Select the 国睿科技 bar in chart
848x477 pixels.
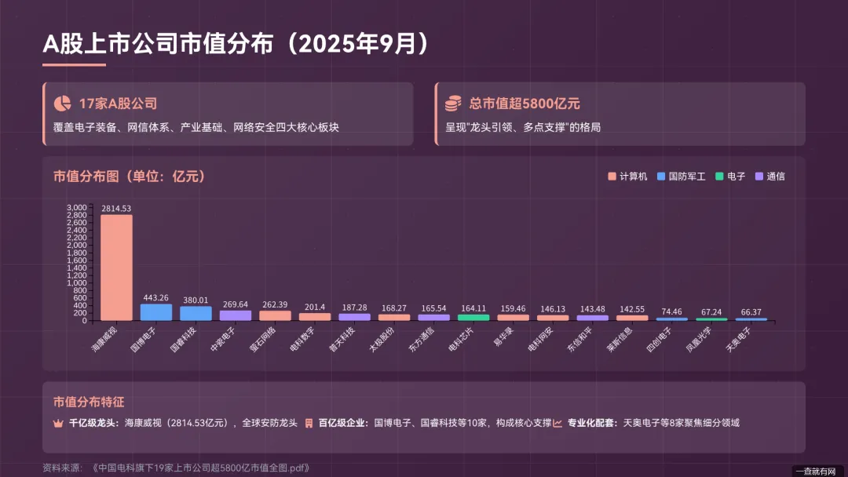coord(196,313)
